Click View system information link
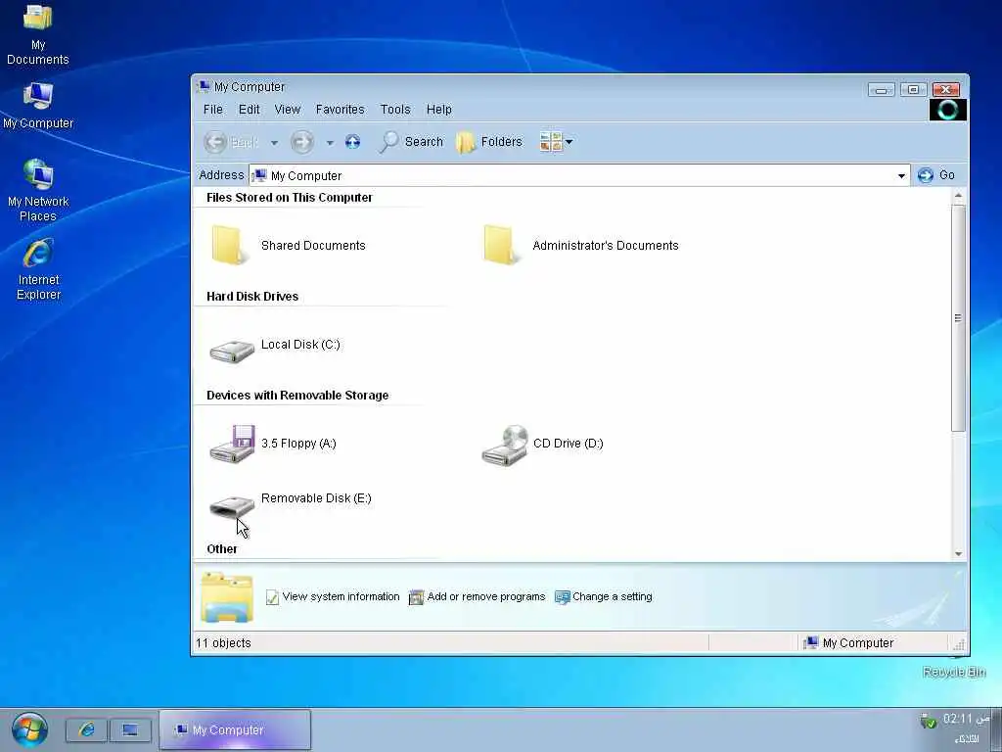 tap(333, 596)
